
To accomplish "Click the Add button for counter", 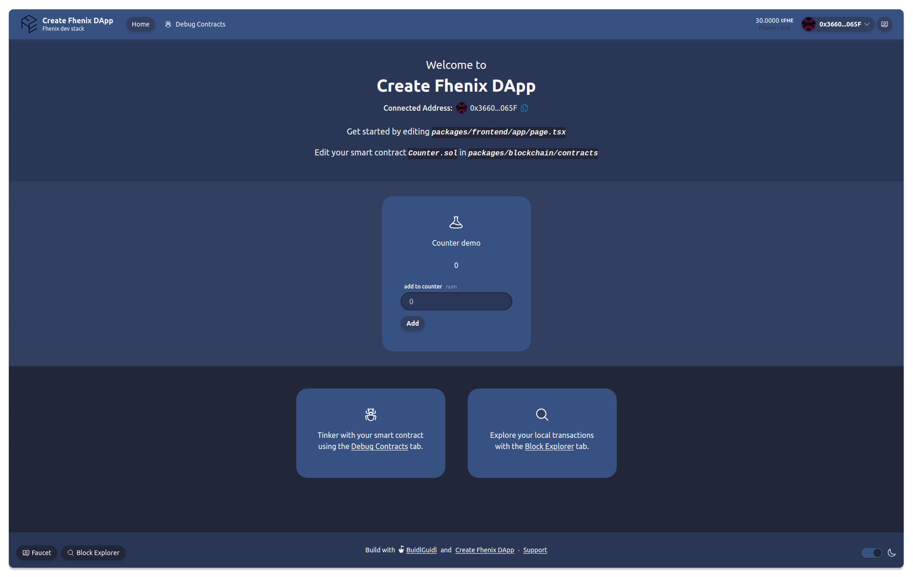I will click(x=413, y=323).
